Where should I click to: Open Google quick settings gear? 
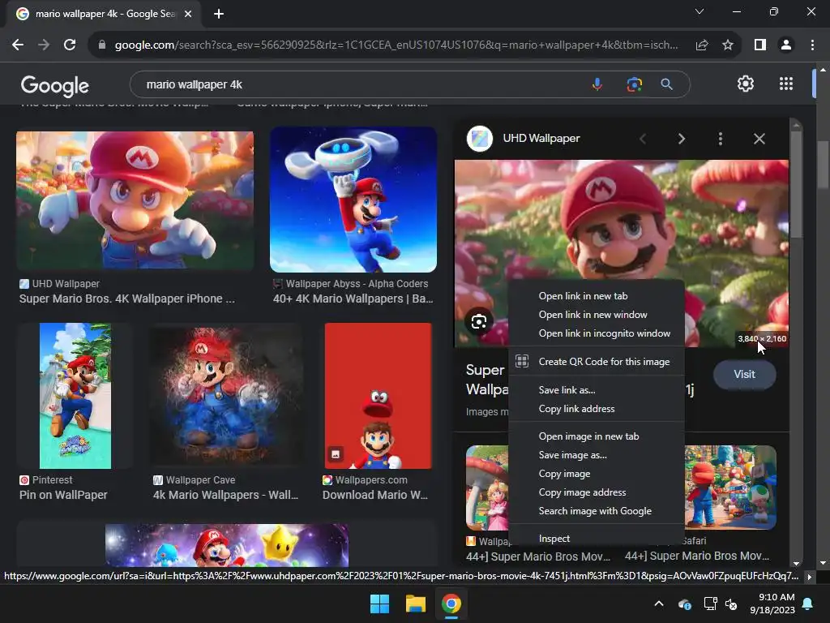(746, 84)
